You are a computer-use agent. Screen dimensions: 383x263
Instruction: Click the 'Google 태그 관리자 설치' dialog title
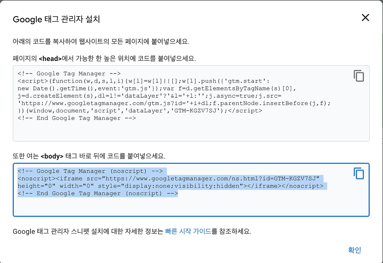point(57,19)
